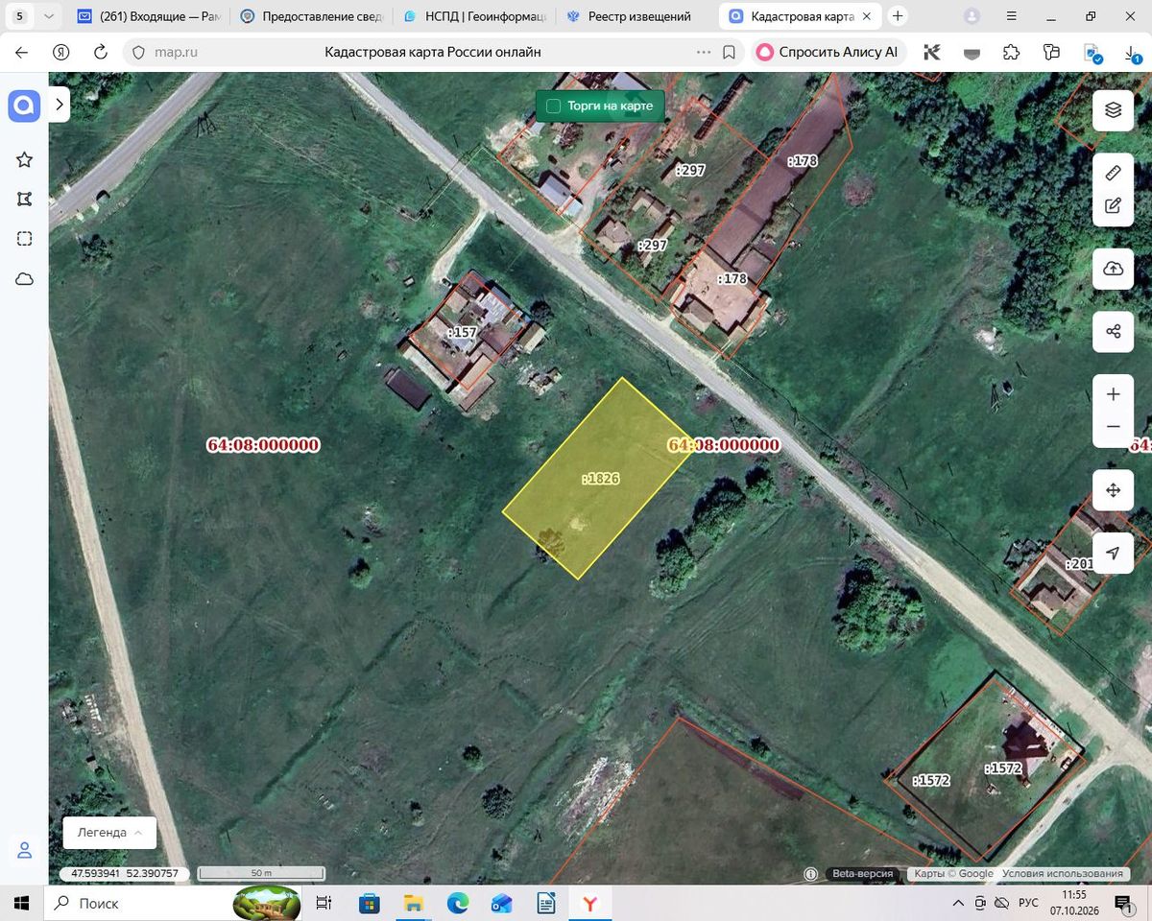
Task: Zoom in on the map with plus
Action: [x=1114, y=394]
